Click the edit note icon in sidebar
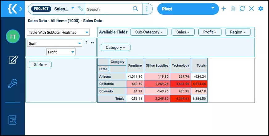Image resolution: width=269 pixels, height=136 pixels. tap(13, 60)
